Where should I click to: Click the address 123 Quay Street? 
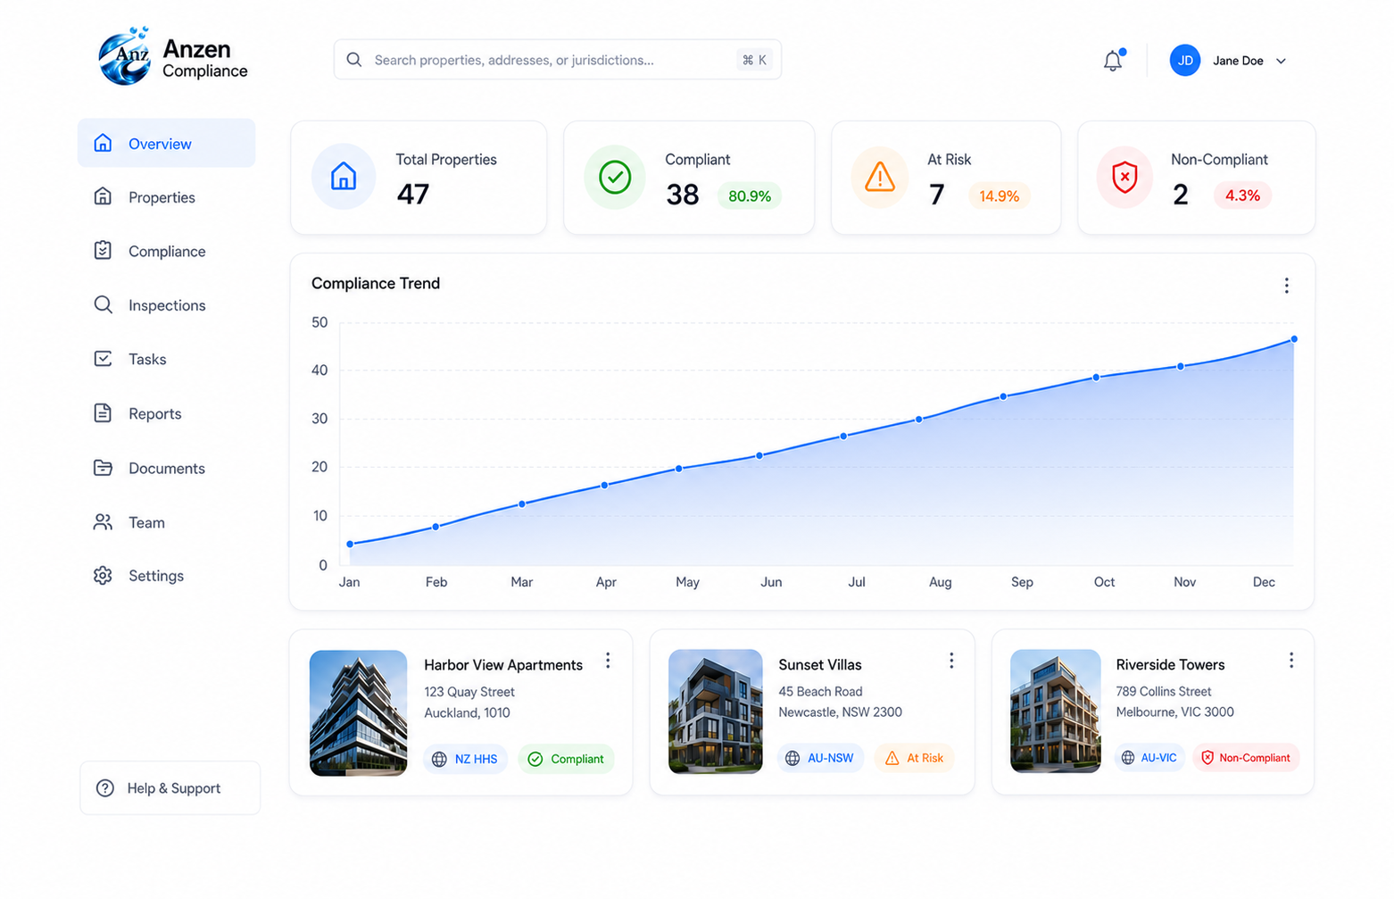click(469, 692)
